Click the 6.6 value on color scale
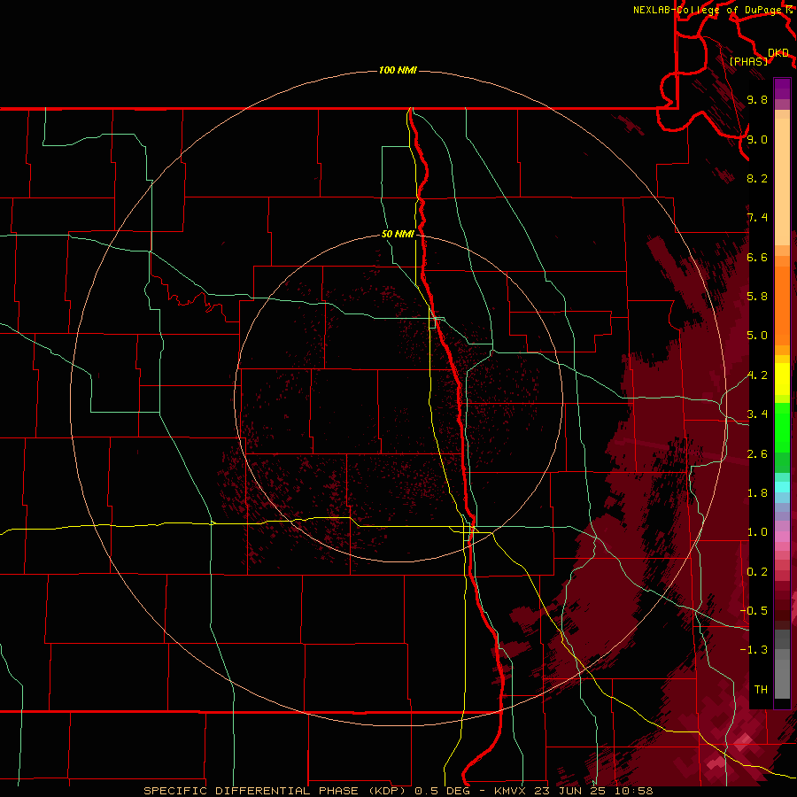This screenshot has width=797, height=797. coord(757,257)
